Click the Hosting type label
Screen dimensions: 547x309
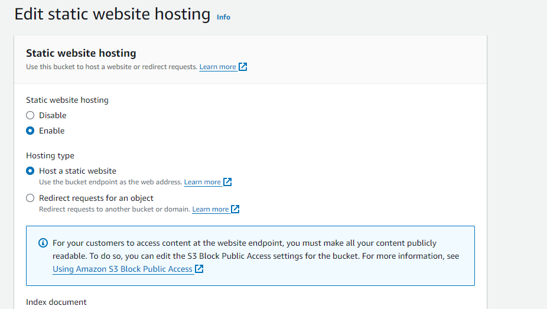pos(50,155)
